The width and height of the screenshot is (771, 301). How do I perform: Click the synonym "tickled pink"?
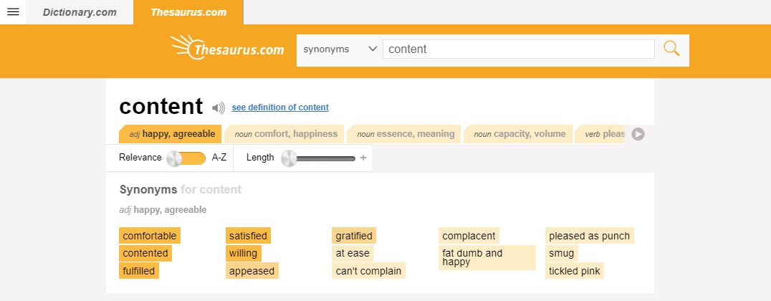[x=575, y=270]
